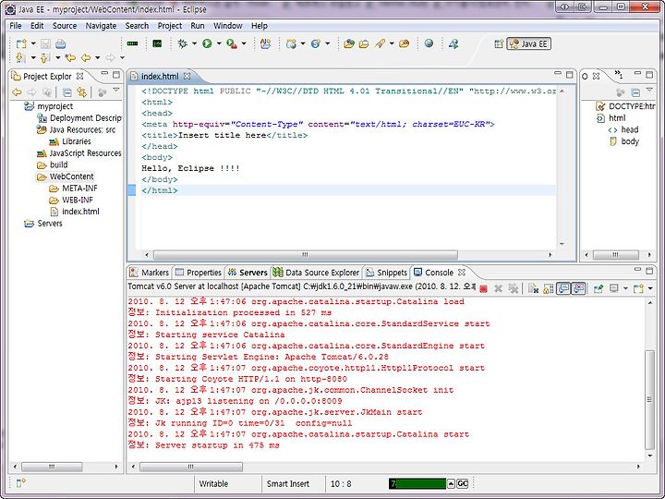Viewport: 665px width, 499px height.
Task: Click the editor horizontal scrollbar thumb
Action: pos(306,255)
